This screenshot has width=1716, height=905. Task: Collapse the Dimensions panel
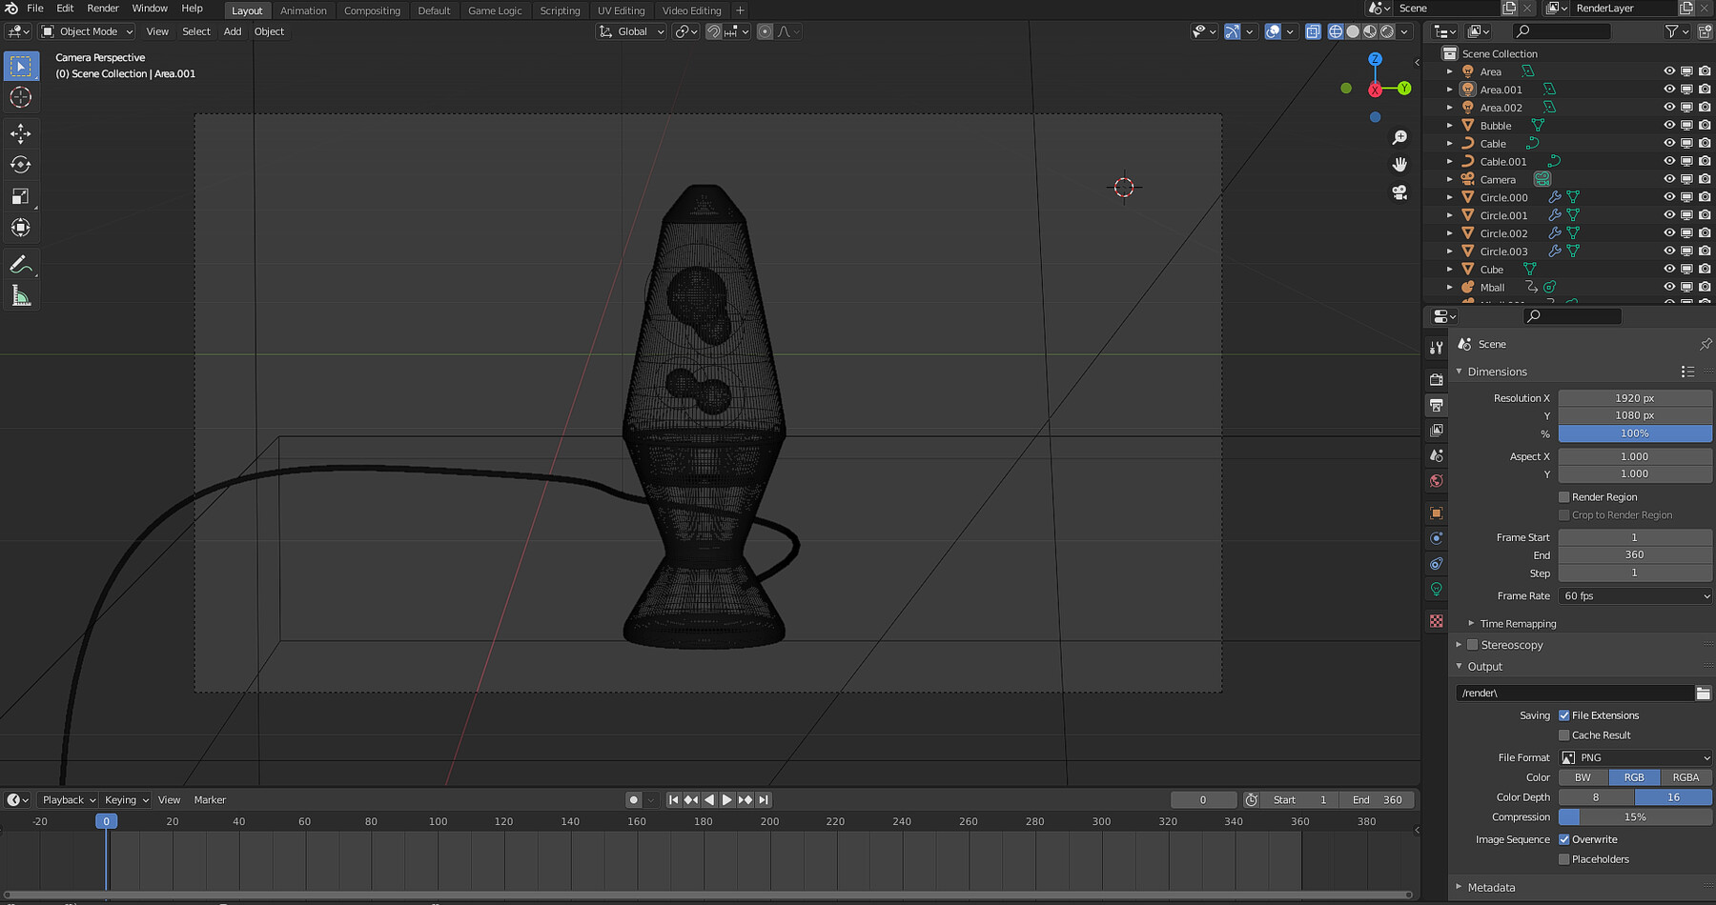pyautogui.click(x=1461, y=372)
